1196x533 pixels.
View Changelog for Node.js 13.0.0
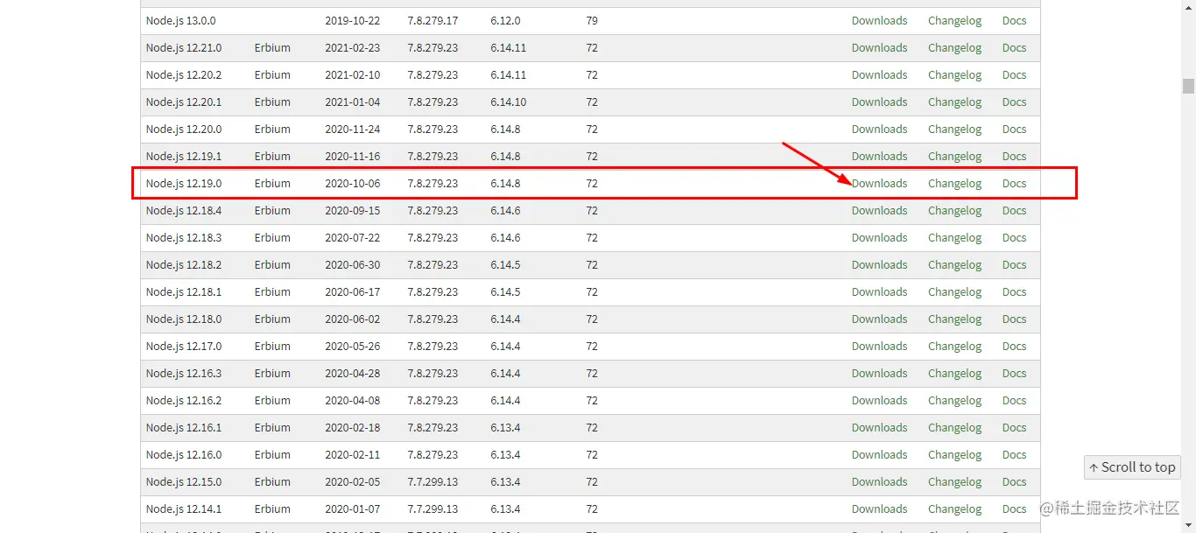pyautogui.click(x=954, y=21)
